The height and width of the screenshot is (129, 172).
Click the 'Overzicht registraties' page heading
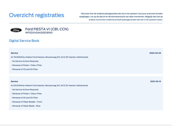point(36,15)
